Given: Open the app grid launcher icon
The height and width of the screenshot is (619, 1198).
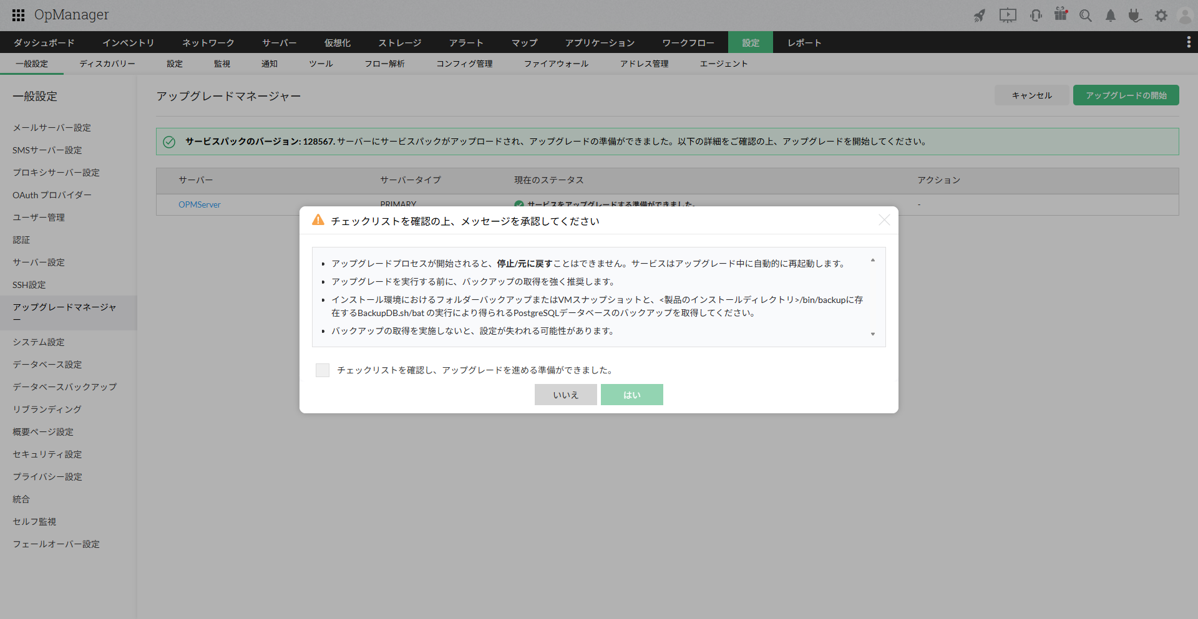Looking at the screenshot, I should coord(18,16).
